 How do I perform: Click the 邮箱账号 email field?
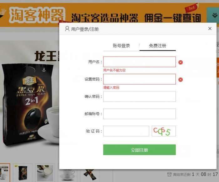click(x=140, y=114)
